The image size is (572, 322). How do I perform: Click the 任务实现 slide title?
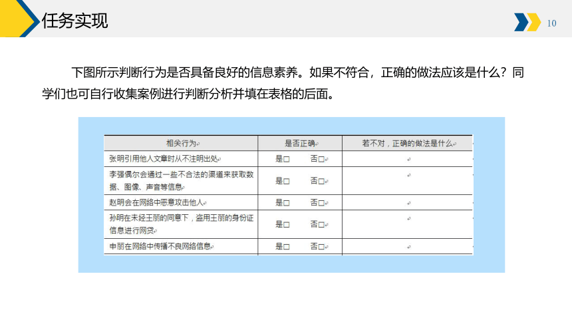(74, 21)
